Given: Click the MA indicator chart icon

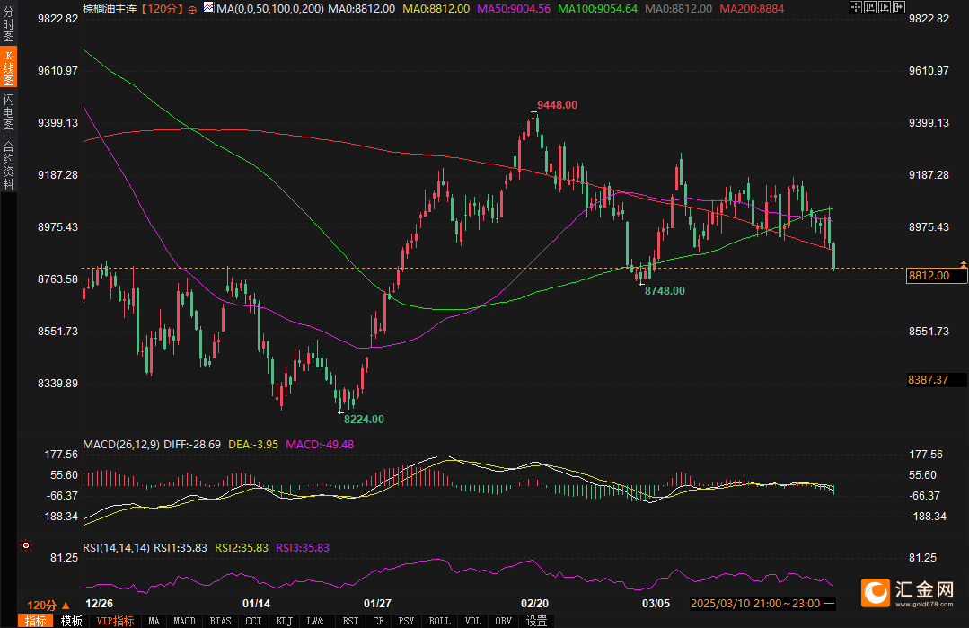Looking at the screenshot, I should 208,8.
